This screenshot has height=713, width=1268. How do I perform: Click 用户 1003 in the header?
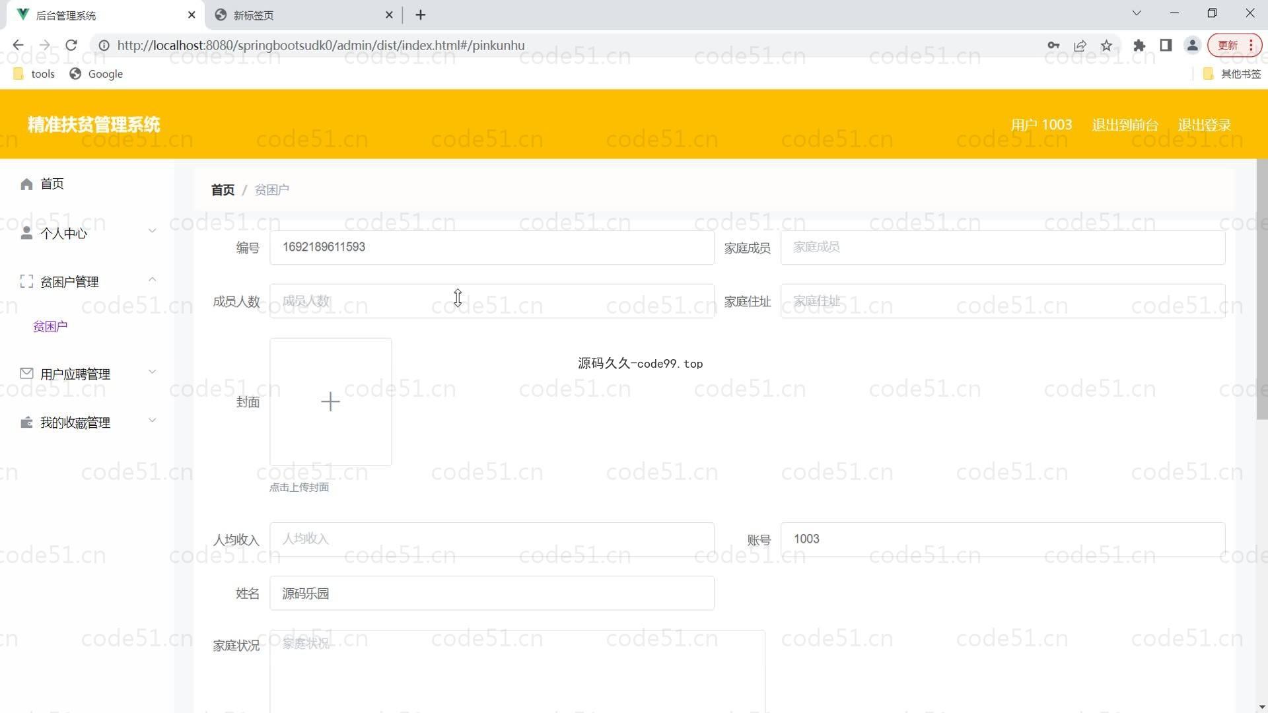[1041, 125]
